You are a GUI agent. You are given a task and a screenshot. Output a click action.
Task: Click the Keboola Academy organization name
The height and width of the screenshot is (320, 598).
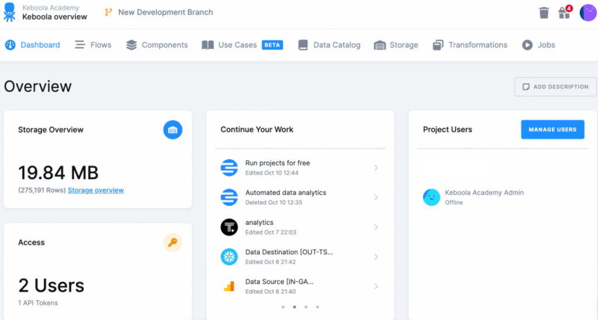[51, 8]
